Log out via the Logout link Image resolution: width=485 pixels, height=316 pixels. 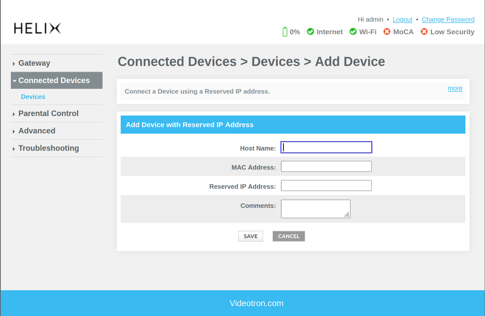click(x=402, y=20)
